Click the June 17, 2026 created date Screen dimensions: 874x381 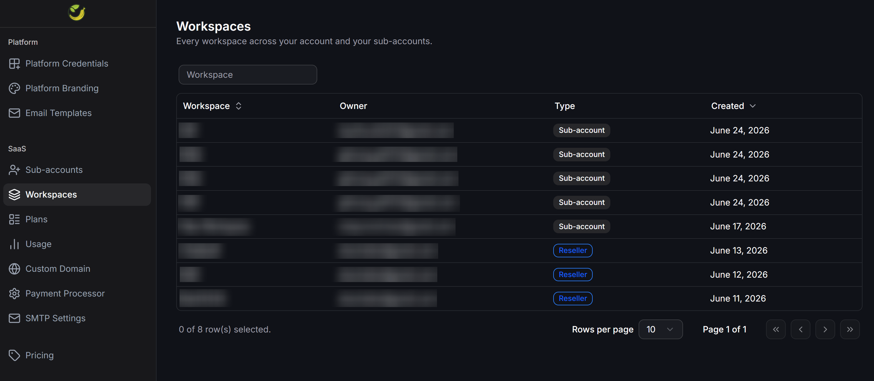pyautogui.click(x=738, y=226)
